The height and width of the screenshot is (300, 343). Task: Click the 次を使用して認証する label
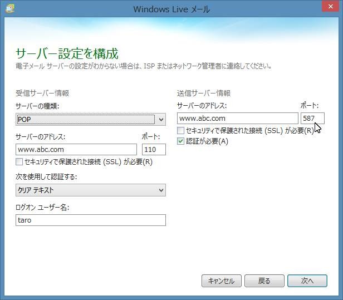pyautogui.click(x=46, y=176)
